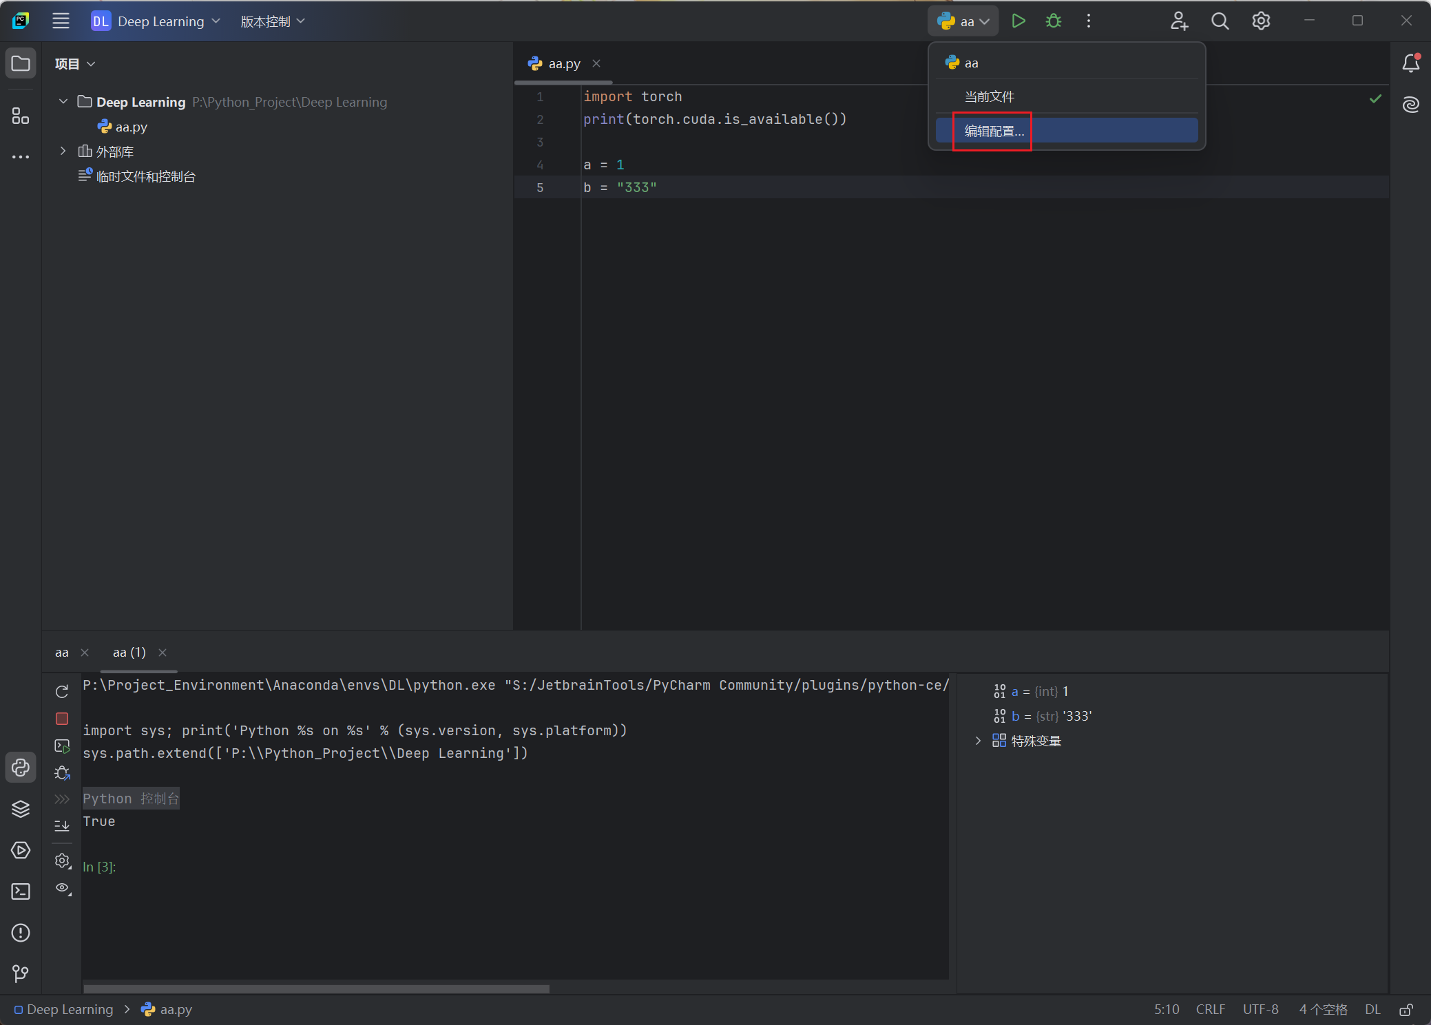
Task: Select the aa configuration in popup
Action: coord(1067,63)
